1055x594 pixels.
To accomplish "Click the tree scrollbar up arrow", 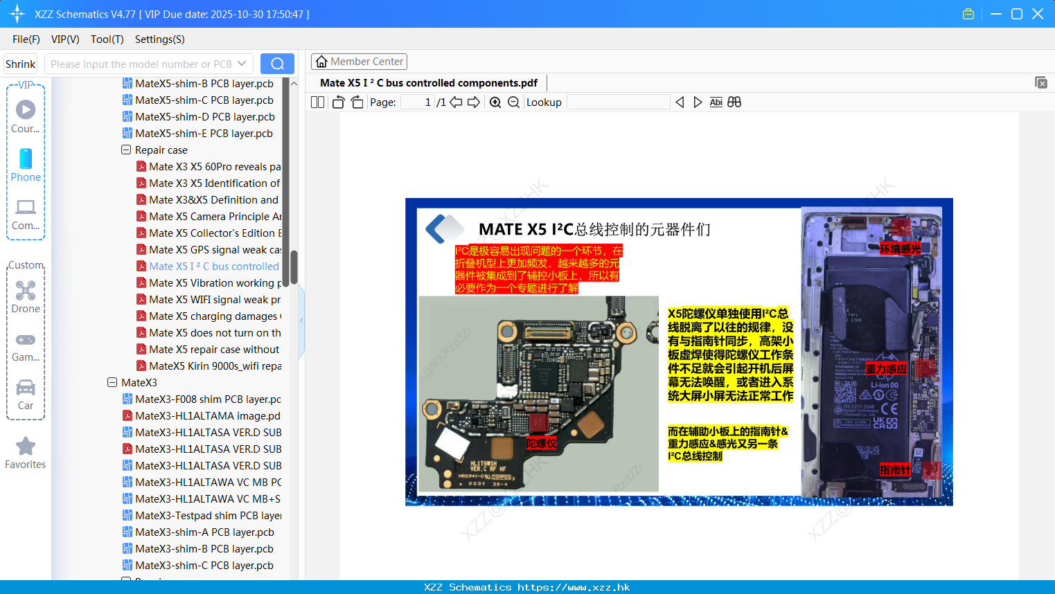I will click(294, 83).
